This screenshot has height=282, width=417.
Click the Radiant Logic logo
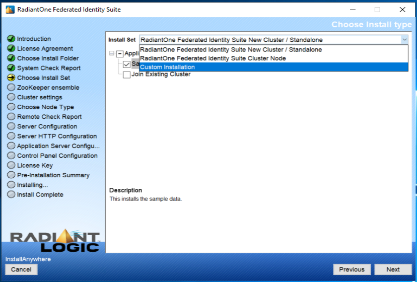[x=55, y=241]
